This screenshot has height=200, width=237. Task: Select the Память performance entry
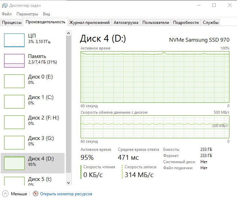pyautogui.click(x=32, y=61)
